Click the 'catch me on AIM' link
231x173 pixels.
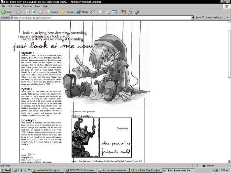[x=47, y=139]
